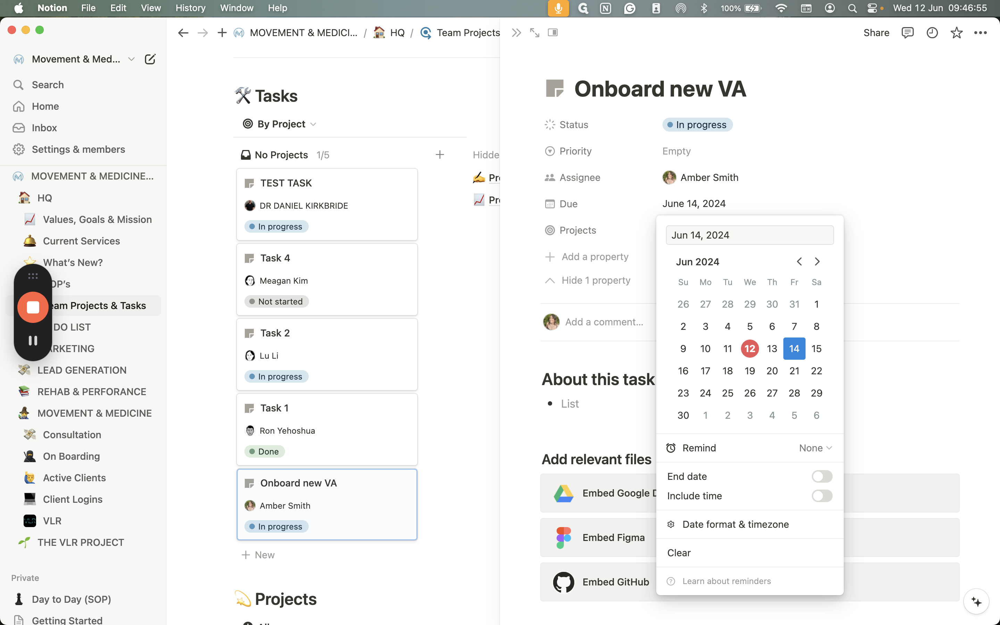The height and width of the screenshot is (625, 1000).
Task: Click the new page compose icon
Action: point(150,59)
